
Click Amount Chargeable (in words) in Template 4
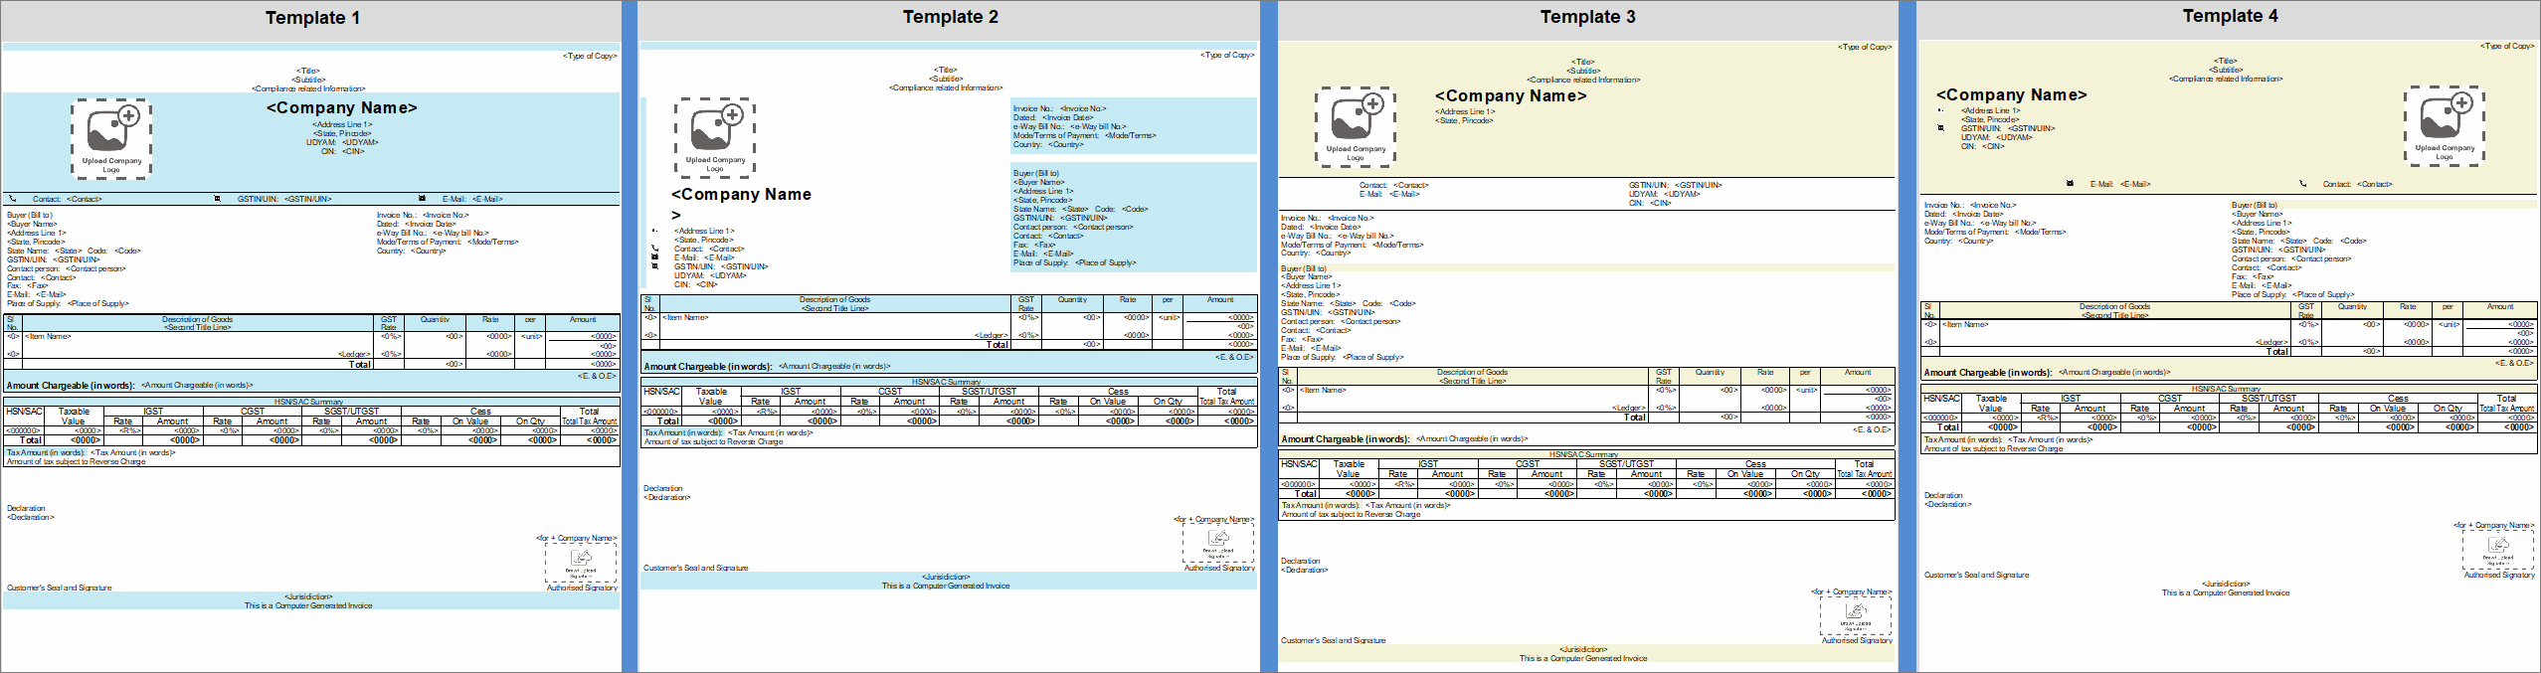pos(1988,372)
